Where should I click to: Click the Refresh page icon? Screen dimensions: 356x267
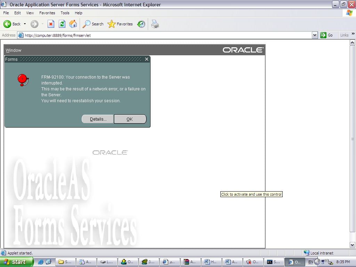tap(62, 24)
